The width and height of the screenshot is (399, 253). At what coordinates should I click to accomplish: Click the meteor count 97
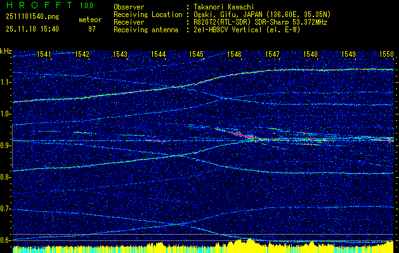point(92,29)
